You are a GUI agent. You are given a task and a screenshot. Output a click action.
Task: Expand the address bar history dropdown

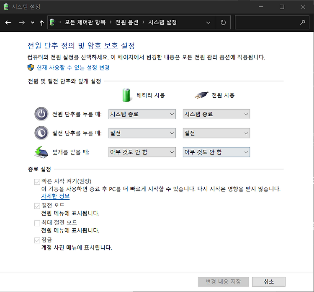pyautogui.click(x=208, y=23)
